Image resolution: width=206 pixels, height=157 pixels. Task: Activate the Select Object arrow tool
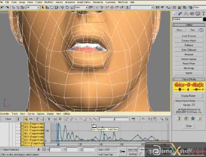click(x=43, y=7)
